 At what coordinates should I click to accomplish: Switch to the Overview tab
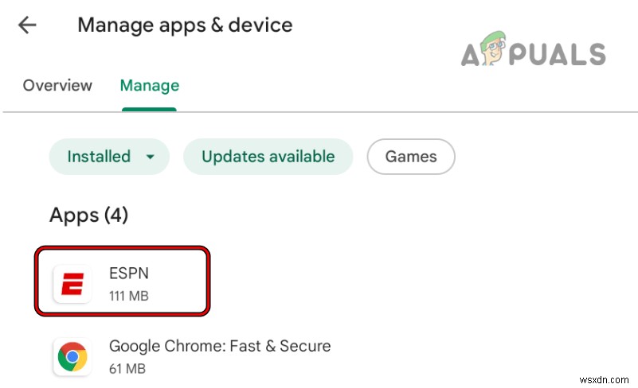(57, 85)
